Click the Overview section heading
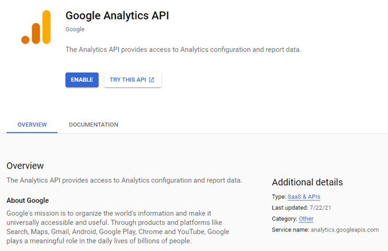The width and height of the screenshot is (388, 251). [25, 166]
